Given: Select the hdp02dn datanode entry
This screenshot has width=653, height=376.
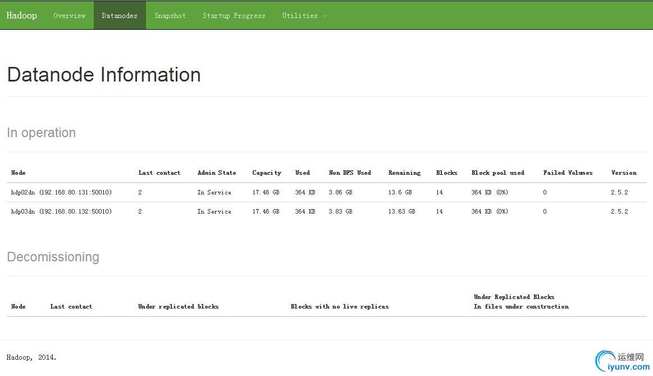Looking at the screenshot, I should pos(61,192).
